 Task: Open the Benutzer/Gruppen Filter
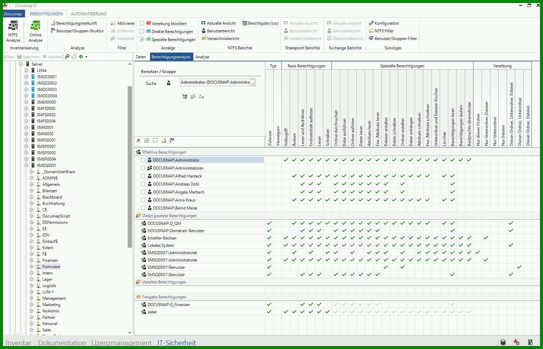[x=393, y=39]
